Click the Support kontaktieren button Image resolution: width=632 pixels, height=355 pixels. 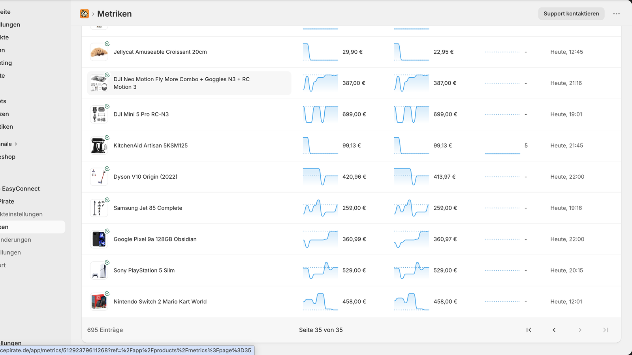pos(571,14)
